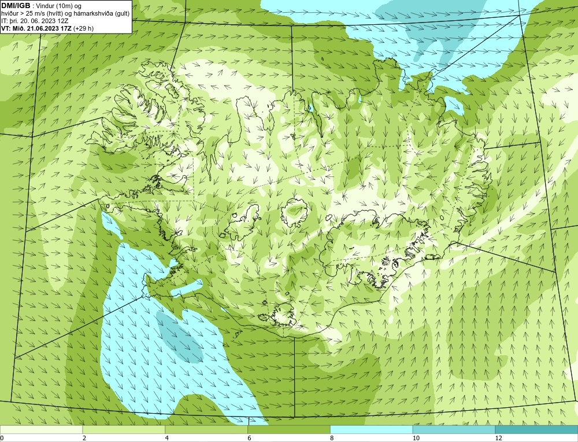The width and height of the screenshot is (578, 442).
Task: Click the '(+29 h)' forecast offset text
Action: 84,28
